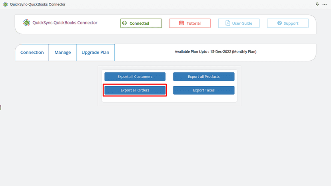Click the left edge panel grip handle
331x186 pixels.
[1, 107]
